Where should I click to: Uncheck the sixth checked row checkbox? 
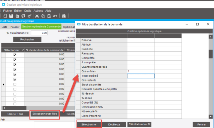click(x=15, y=79)
